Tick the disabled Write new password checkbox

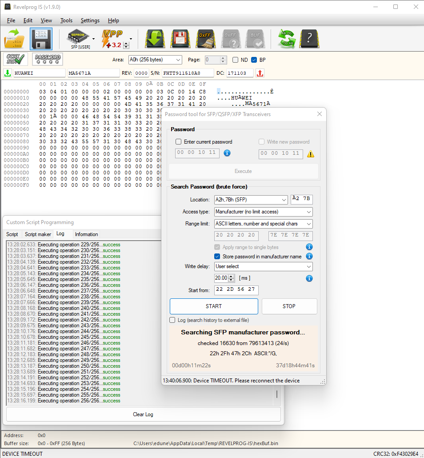pos(262,142)
